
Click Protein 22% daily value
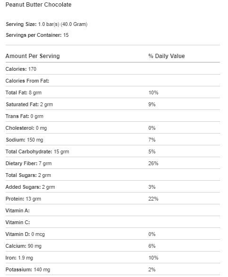(153, 199)
